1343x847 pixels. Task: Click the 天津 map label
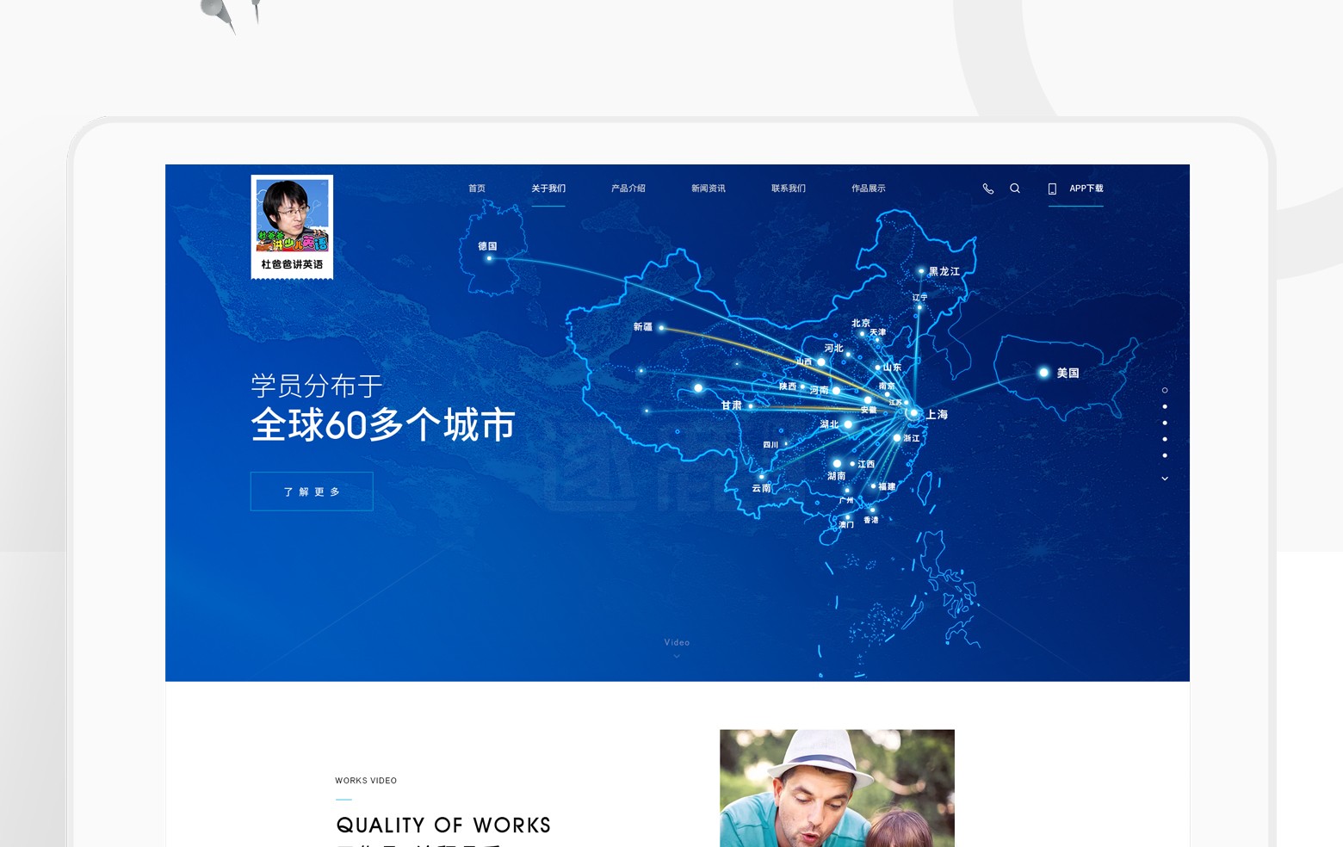[x=877, y=332]
